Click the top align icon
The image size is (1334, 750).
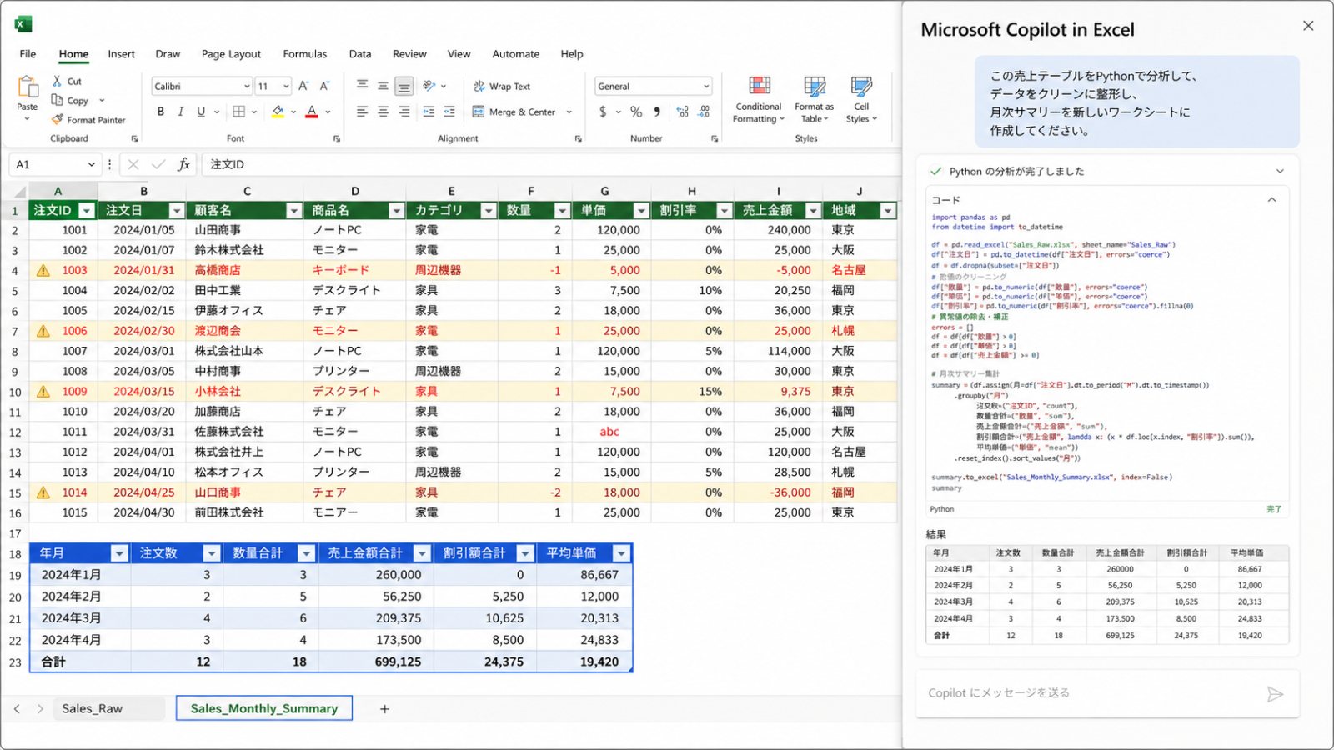click(362, 85)
